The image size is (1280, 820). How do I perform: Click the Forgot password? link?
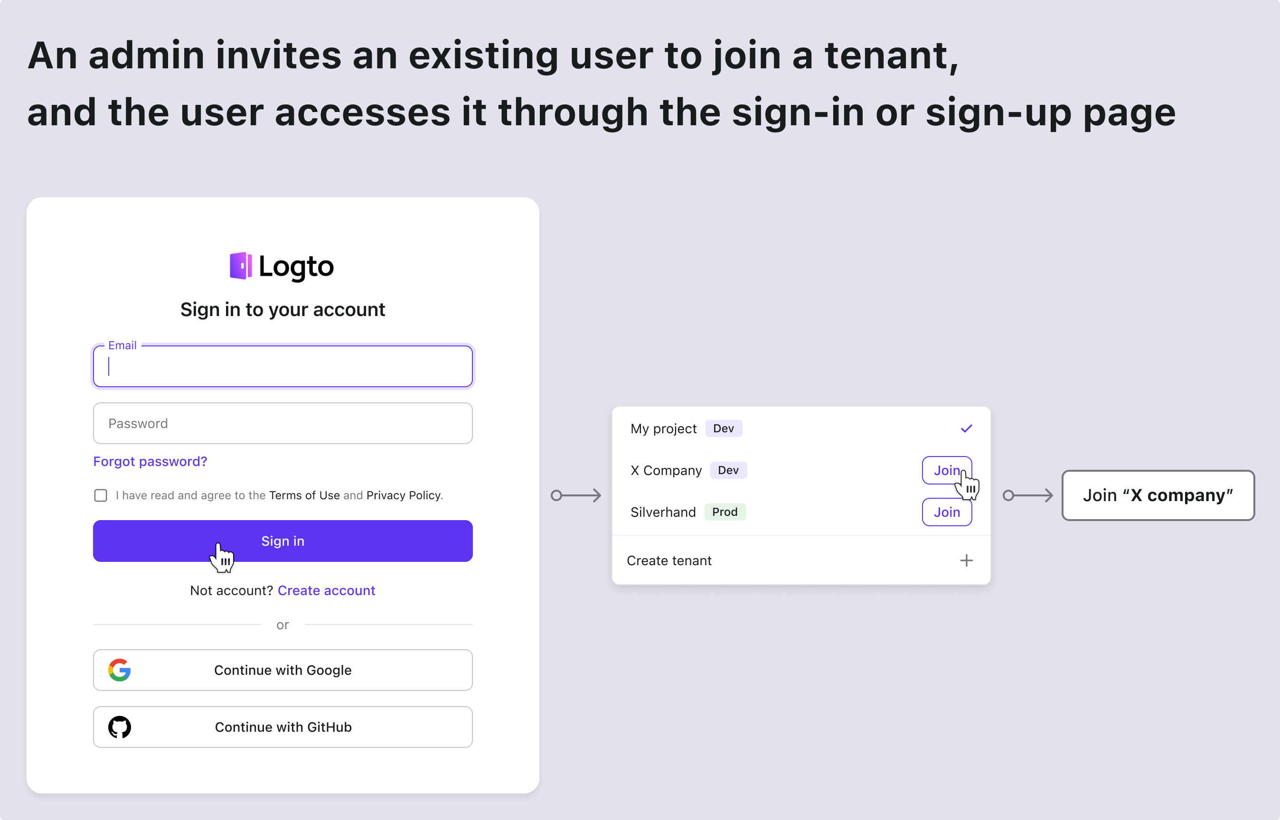click(x=149, y=460)
